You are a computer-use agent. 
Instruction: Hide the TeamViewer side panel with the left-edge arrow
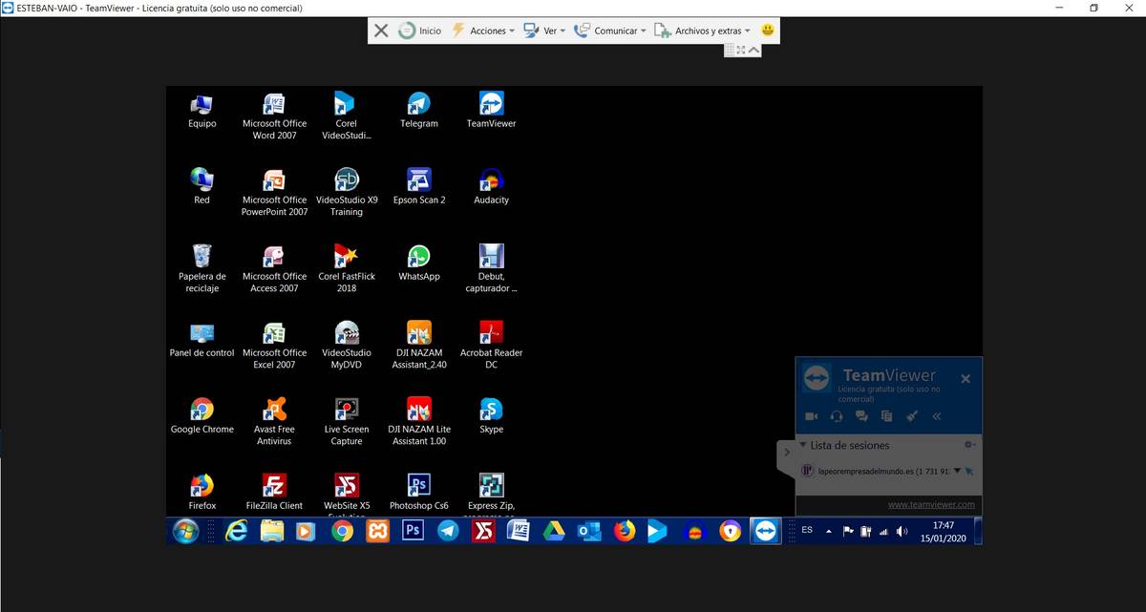coord(787,452)
